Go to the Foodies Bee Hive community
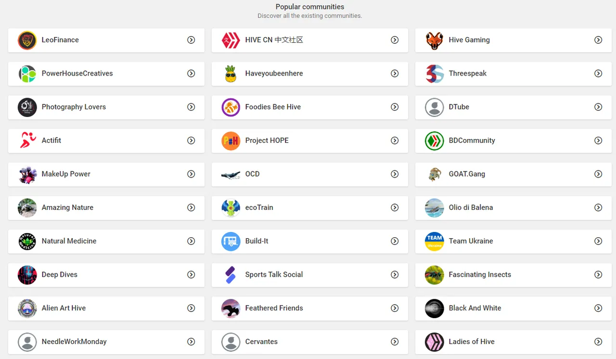616x359 pixels. coord(310,107)
